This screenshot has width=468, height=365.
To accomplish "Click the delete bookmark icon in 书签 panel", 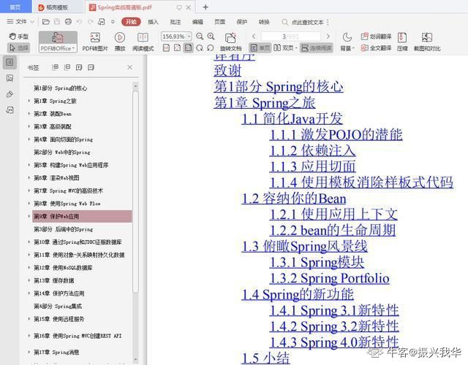I will (91, 67).
